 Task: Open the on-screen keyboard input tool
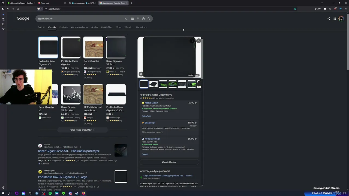(133, 19)
